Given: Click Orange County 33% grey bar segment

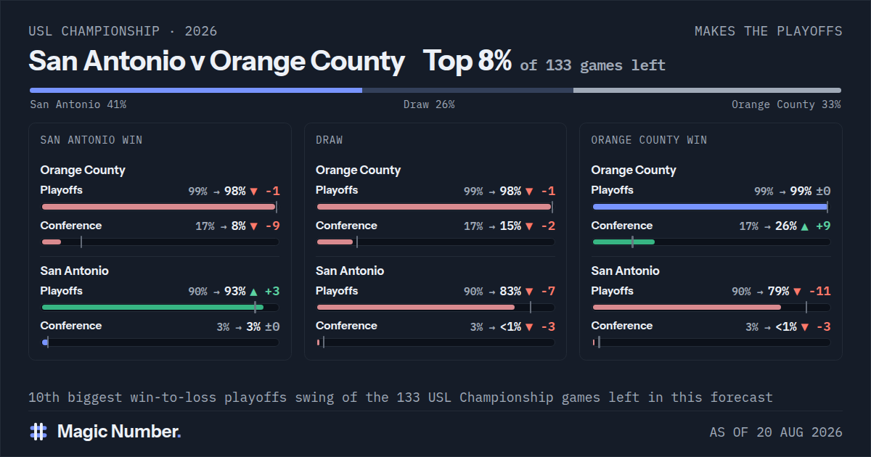Looking at the screenshot, I should (707, 91).
